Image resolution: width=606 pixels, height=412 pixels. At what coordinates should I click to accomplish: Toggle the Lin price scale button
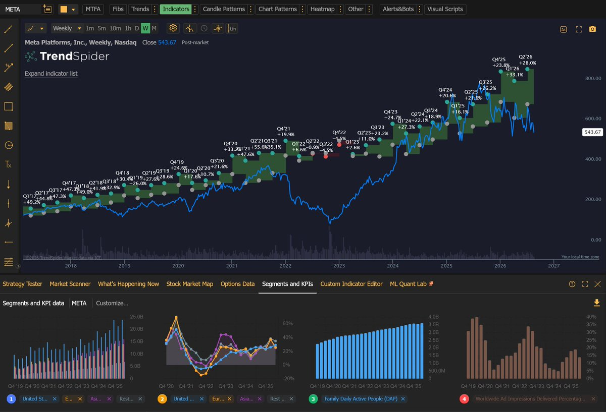(232, 28)
